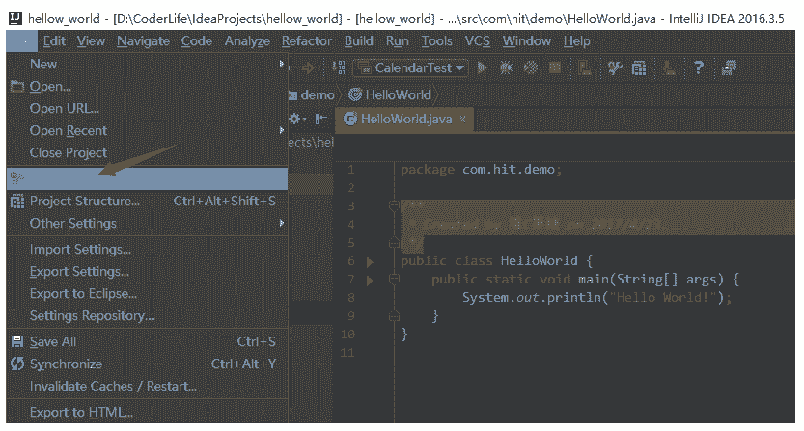Toggle the fold marker on line 9

pos(394,315)
